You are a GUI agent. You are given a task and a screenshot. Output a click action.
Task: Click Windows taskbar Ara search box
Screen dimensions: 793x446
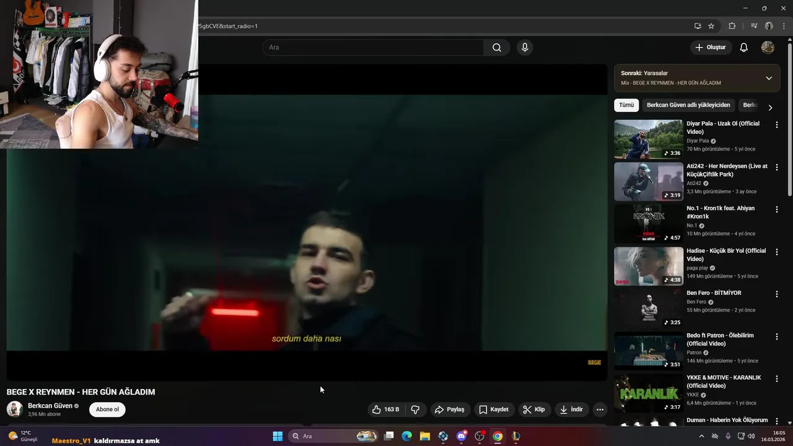pos(334,436)
